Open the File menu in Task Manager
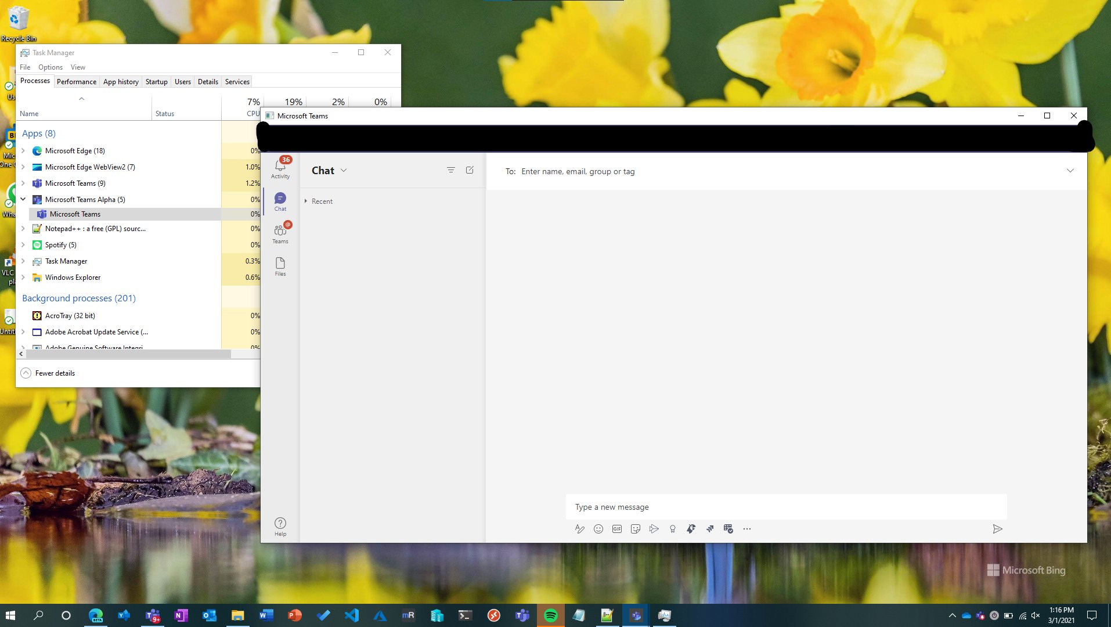Image resolution: width=1111 pixels, height=627 pixels. tap(25, 67)
